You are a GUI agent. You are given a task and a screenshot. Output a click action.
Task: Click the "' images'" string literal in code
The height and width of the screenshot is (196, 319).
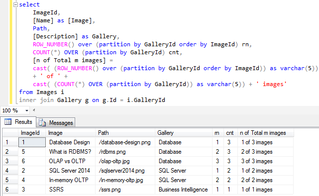271,84
